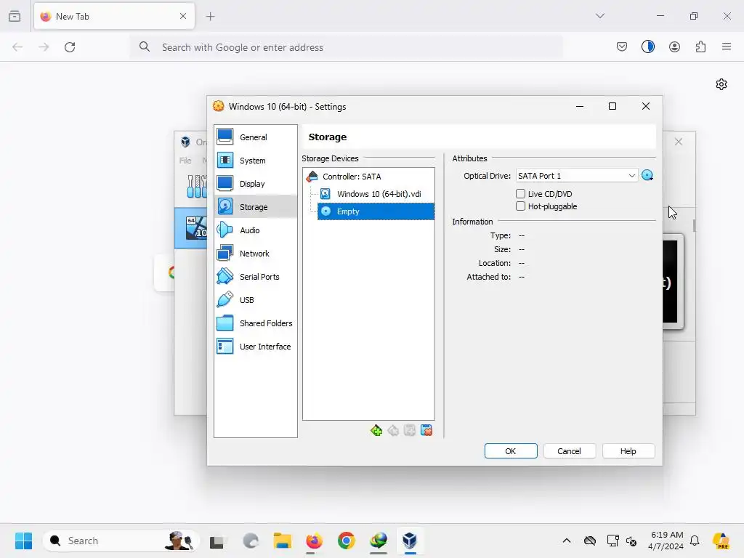Open new tab personalize gear icon
This screenshot has width=744, height=558.
click(x=721, y=84)
